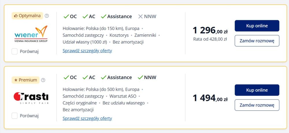Click the Rata od 428,00 zł text

pos(210,39)
